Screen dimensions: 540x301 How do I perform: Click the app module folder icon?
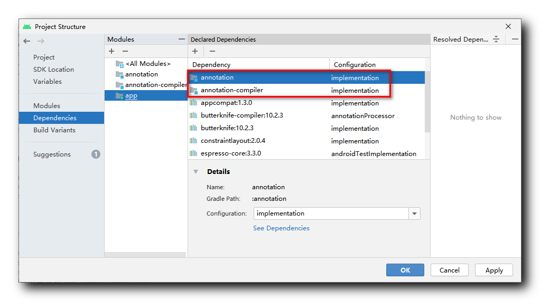119,96
